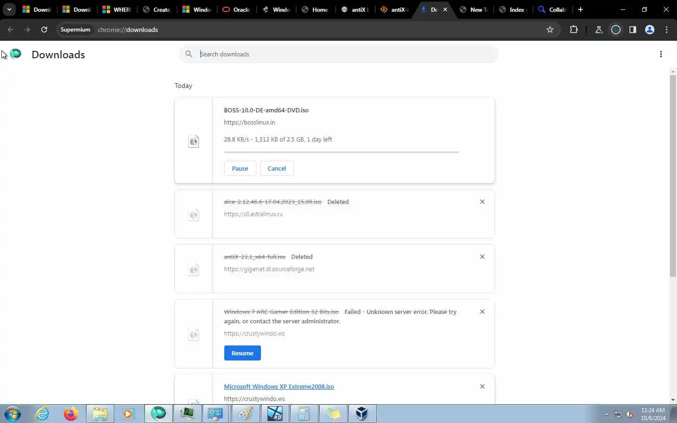
Task: Click the muted volume tray icon
Action: point(630,414)
